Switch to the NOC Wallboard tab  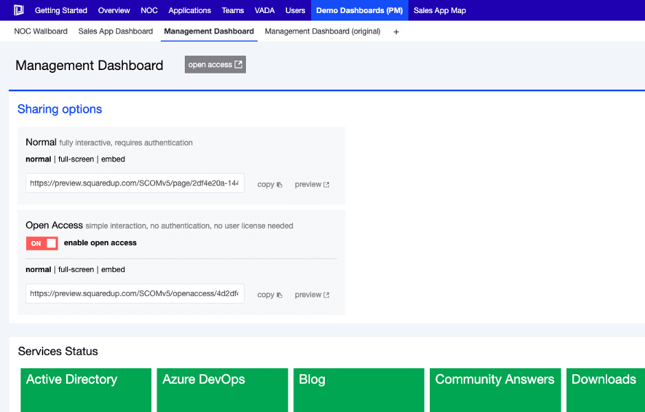pyautogui.click(x=41, y=32)
